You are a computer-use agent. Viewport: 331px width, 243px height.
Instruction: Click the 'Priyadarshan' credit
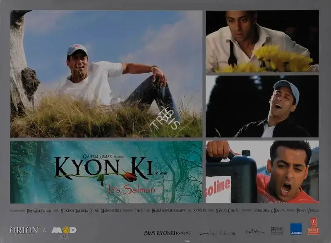point(39,211)
